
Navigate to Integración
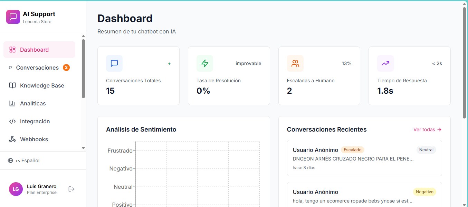[39, 121]
